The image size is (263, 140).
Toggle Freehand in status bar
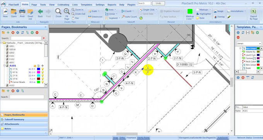click(131, 138)
